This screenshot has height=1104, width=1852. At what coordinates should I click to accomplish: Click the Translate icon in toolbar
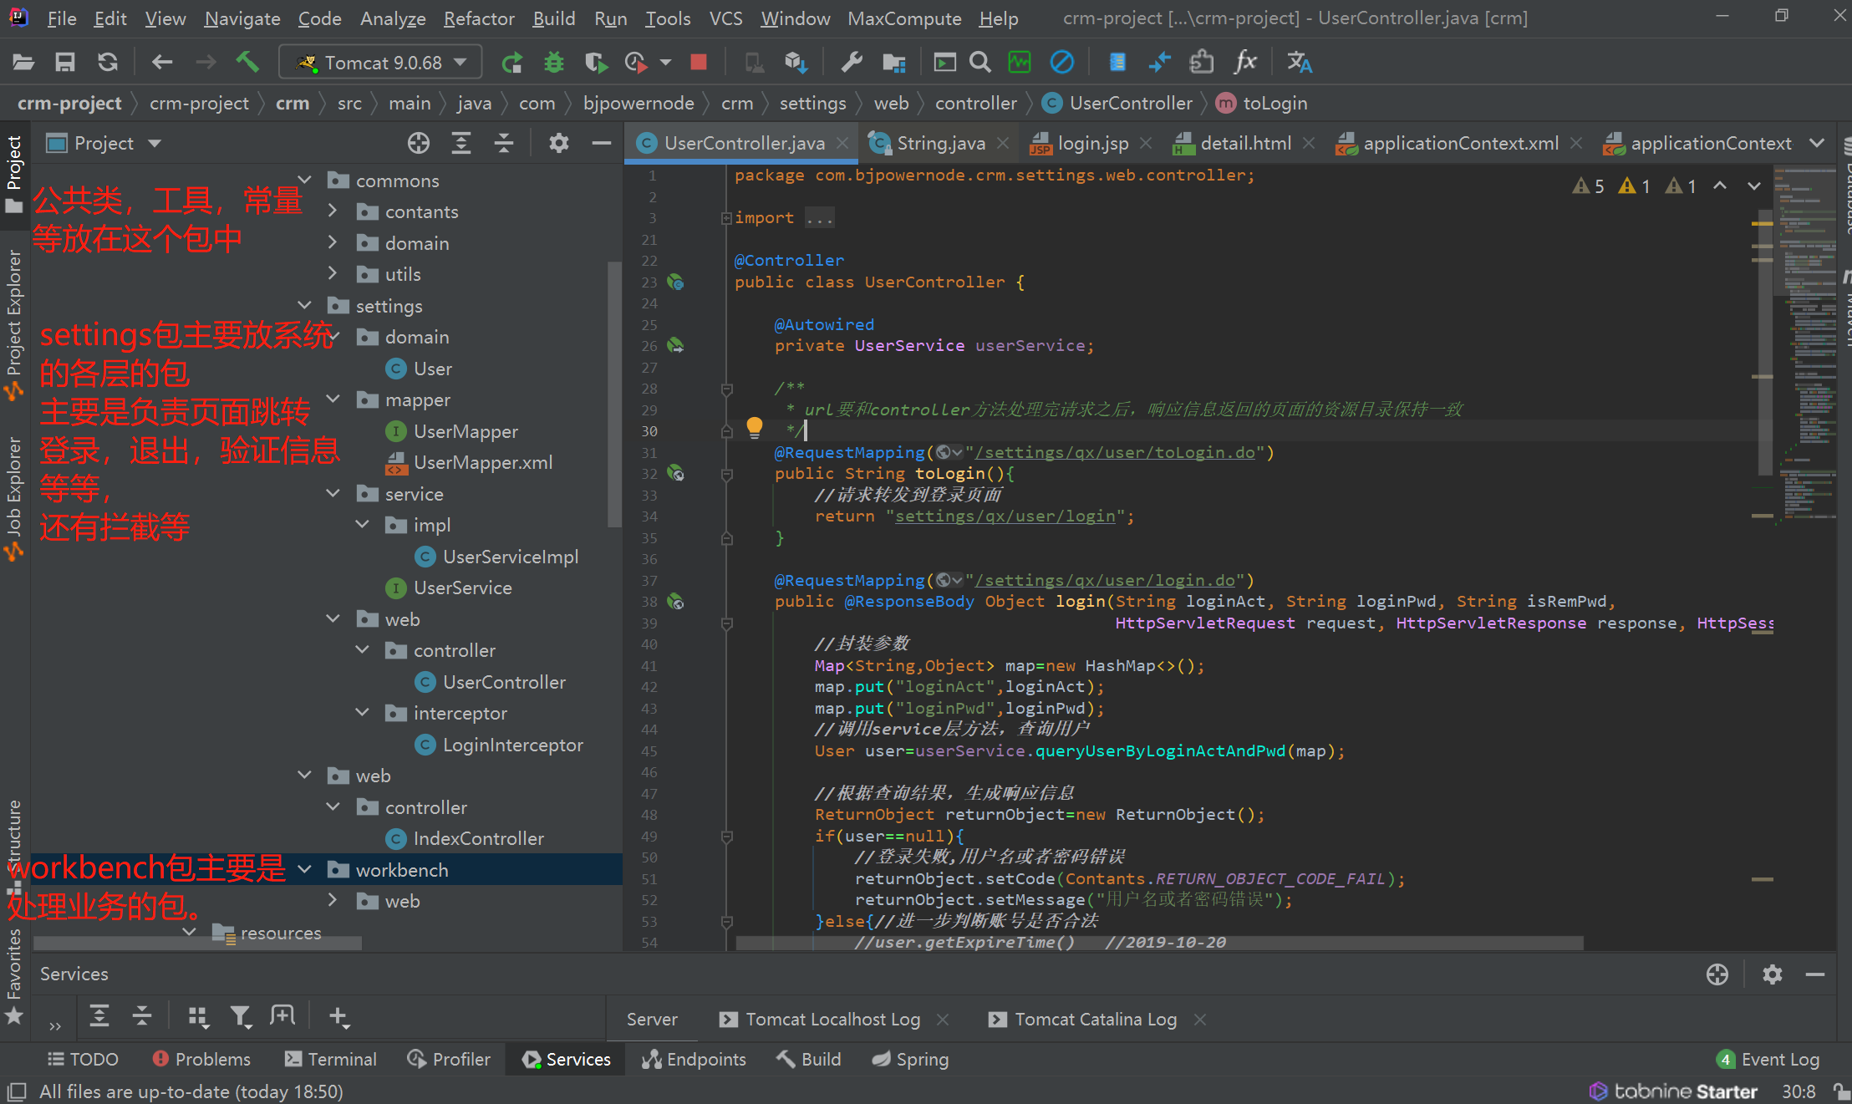pos(1299,62)
